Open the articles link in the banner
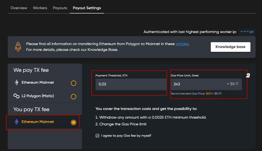 click(182, 44)
